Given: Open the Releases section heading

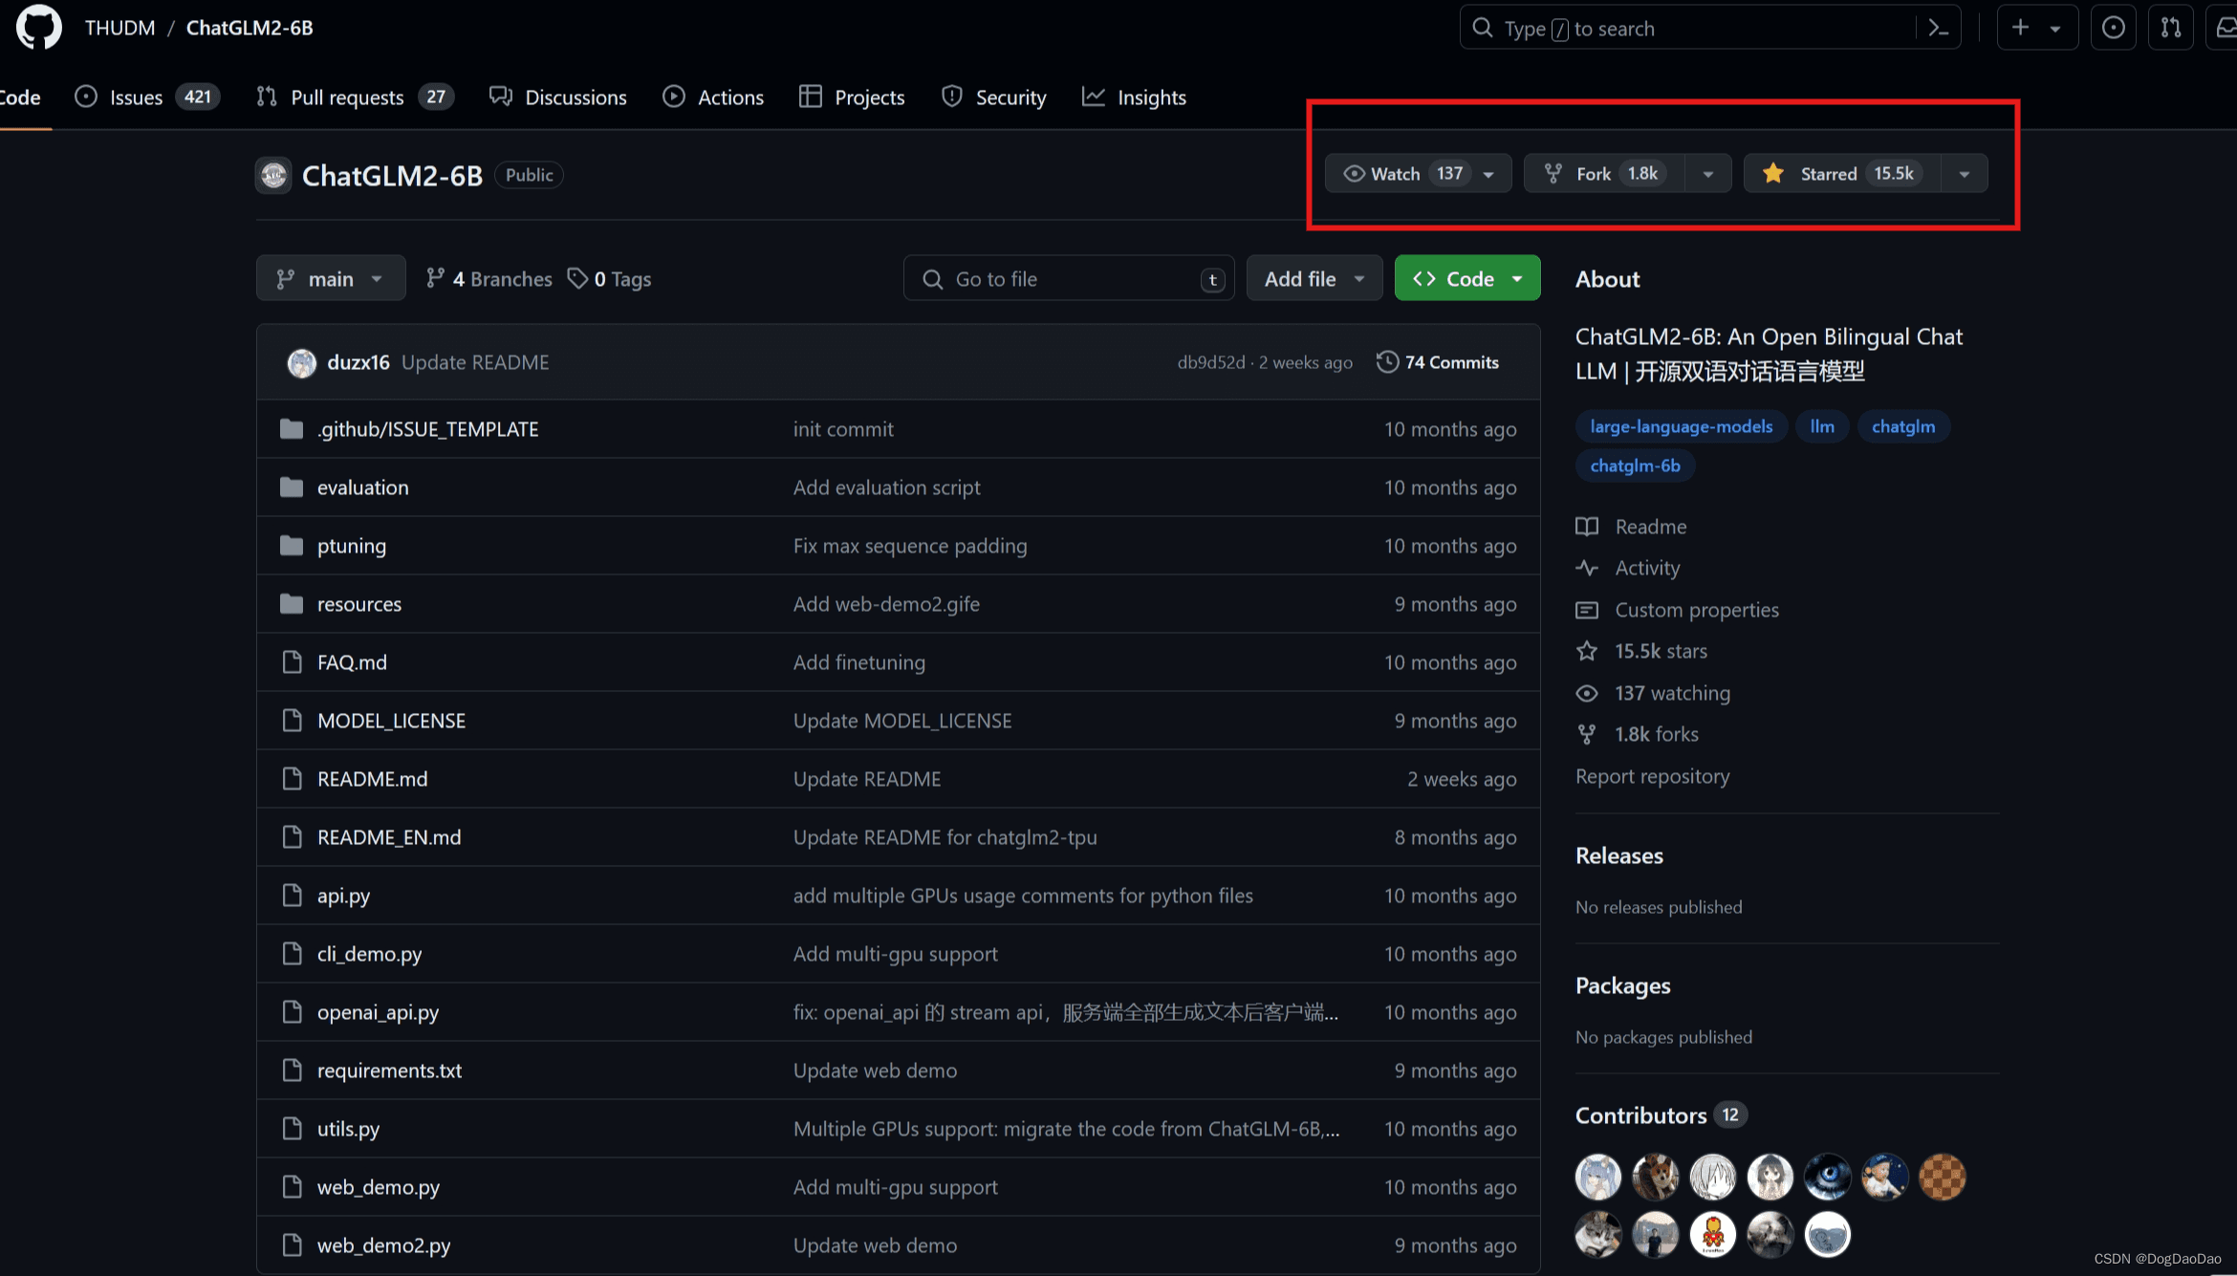Looking at the screenshot, I should [x=1618, y=855].
